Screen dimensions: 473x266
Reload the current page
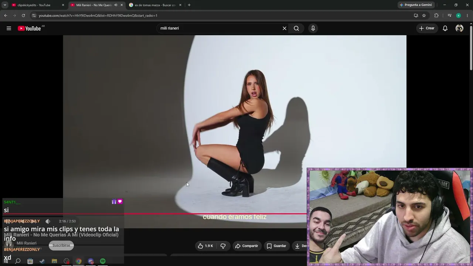click(23, 16)
